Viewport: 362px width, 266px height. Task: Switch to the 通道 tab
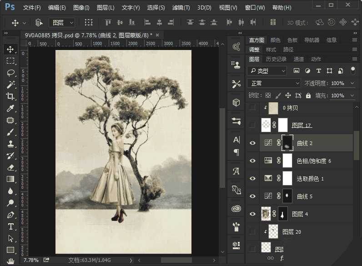tap(299, 59)
